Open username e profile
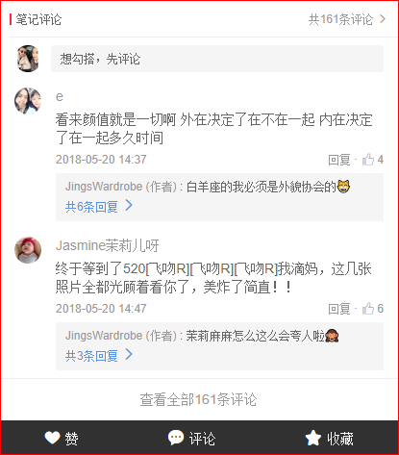This screenshot has width=399, height=455. click(60, 96)
